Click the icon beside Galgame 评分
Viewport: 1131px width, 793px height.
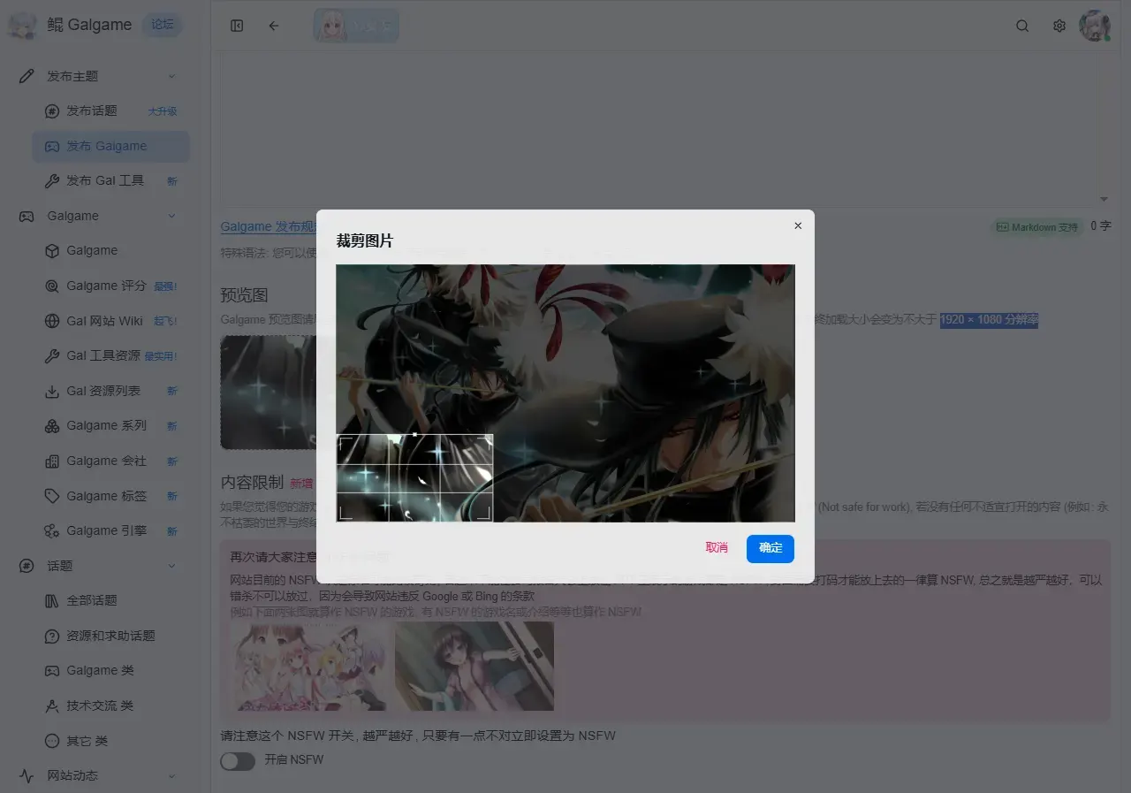click(x=52, y=286)
